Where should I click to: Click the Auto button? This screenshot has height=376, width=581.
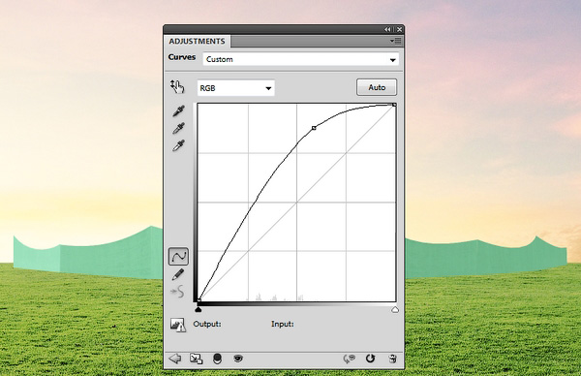pos(377,87)
